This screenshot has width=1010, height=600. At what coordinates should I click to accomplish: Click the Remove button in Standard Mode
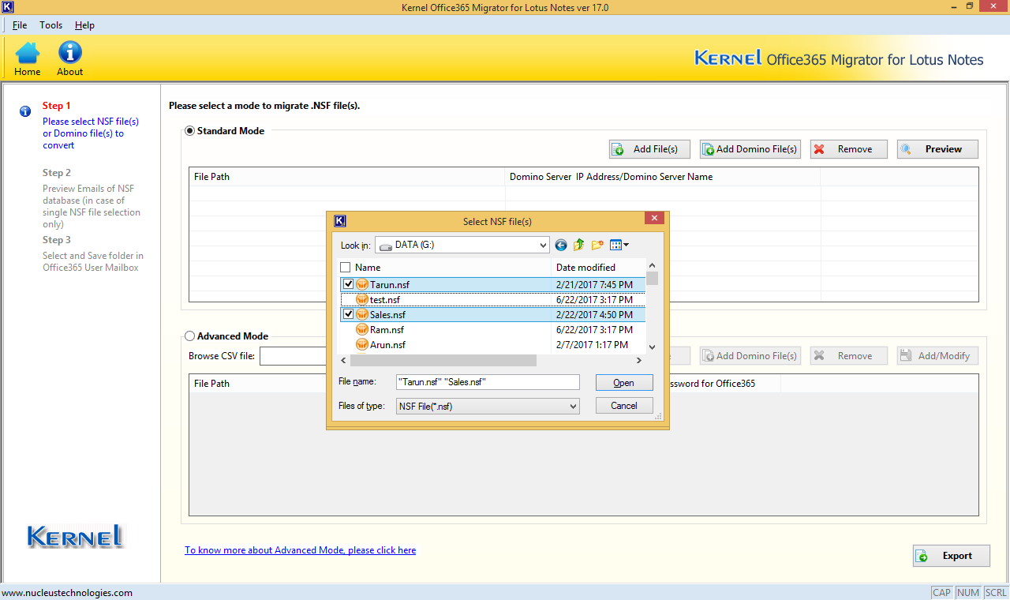click(849, 149)
